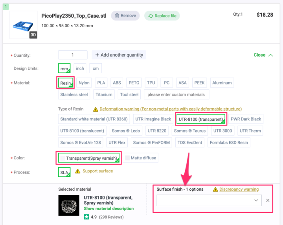Click the Quantity input field
Image resolution: width=283 pixels, height=225 pixels.
(x=73, y=55)
